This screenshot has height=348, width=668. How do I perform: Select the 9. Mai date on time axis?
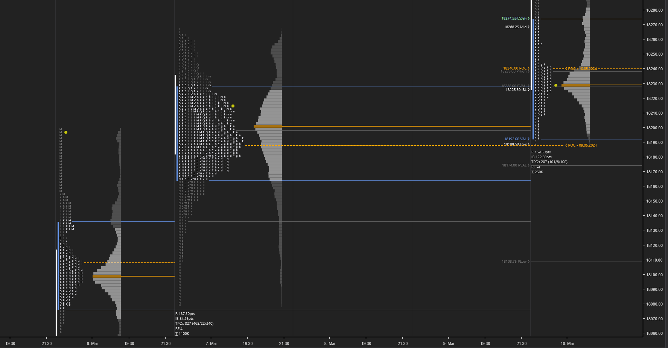(448, 343)
